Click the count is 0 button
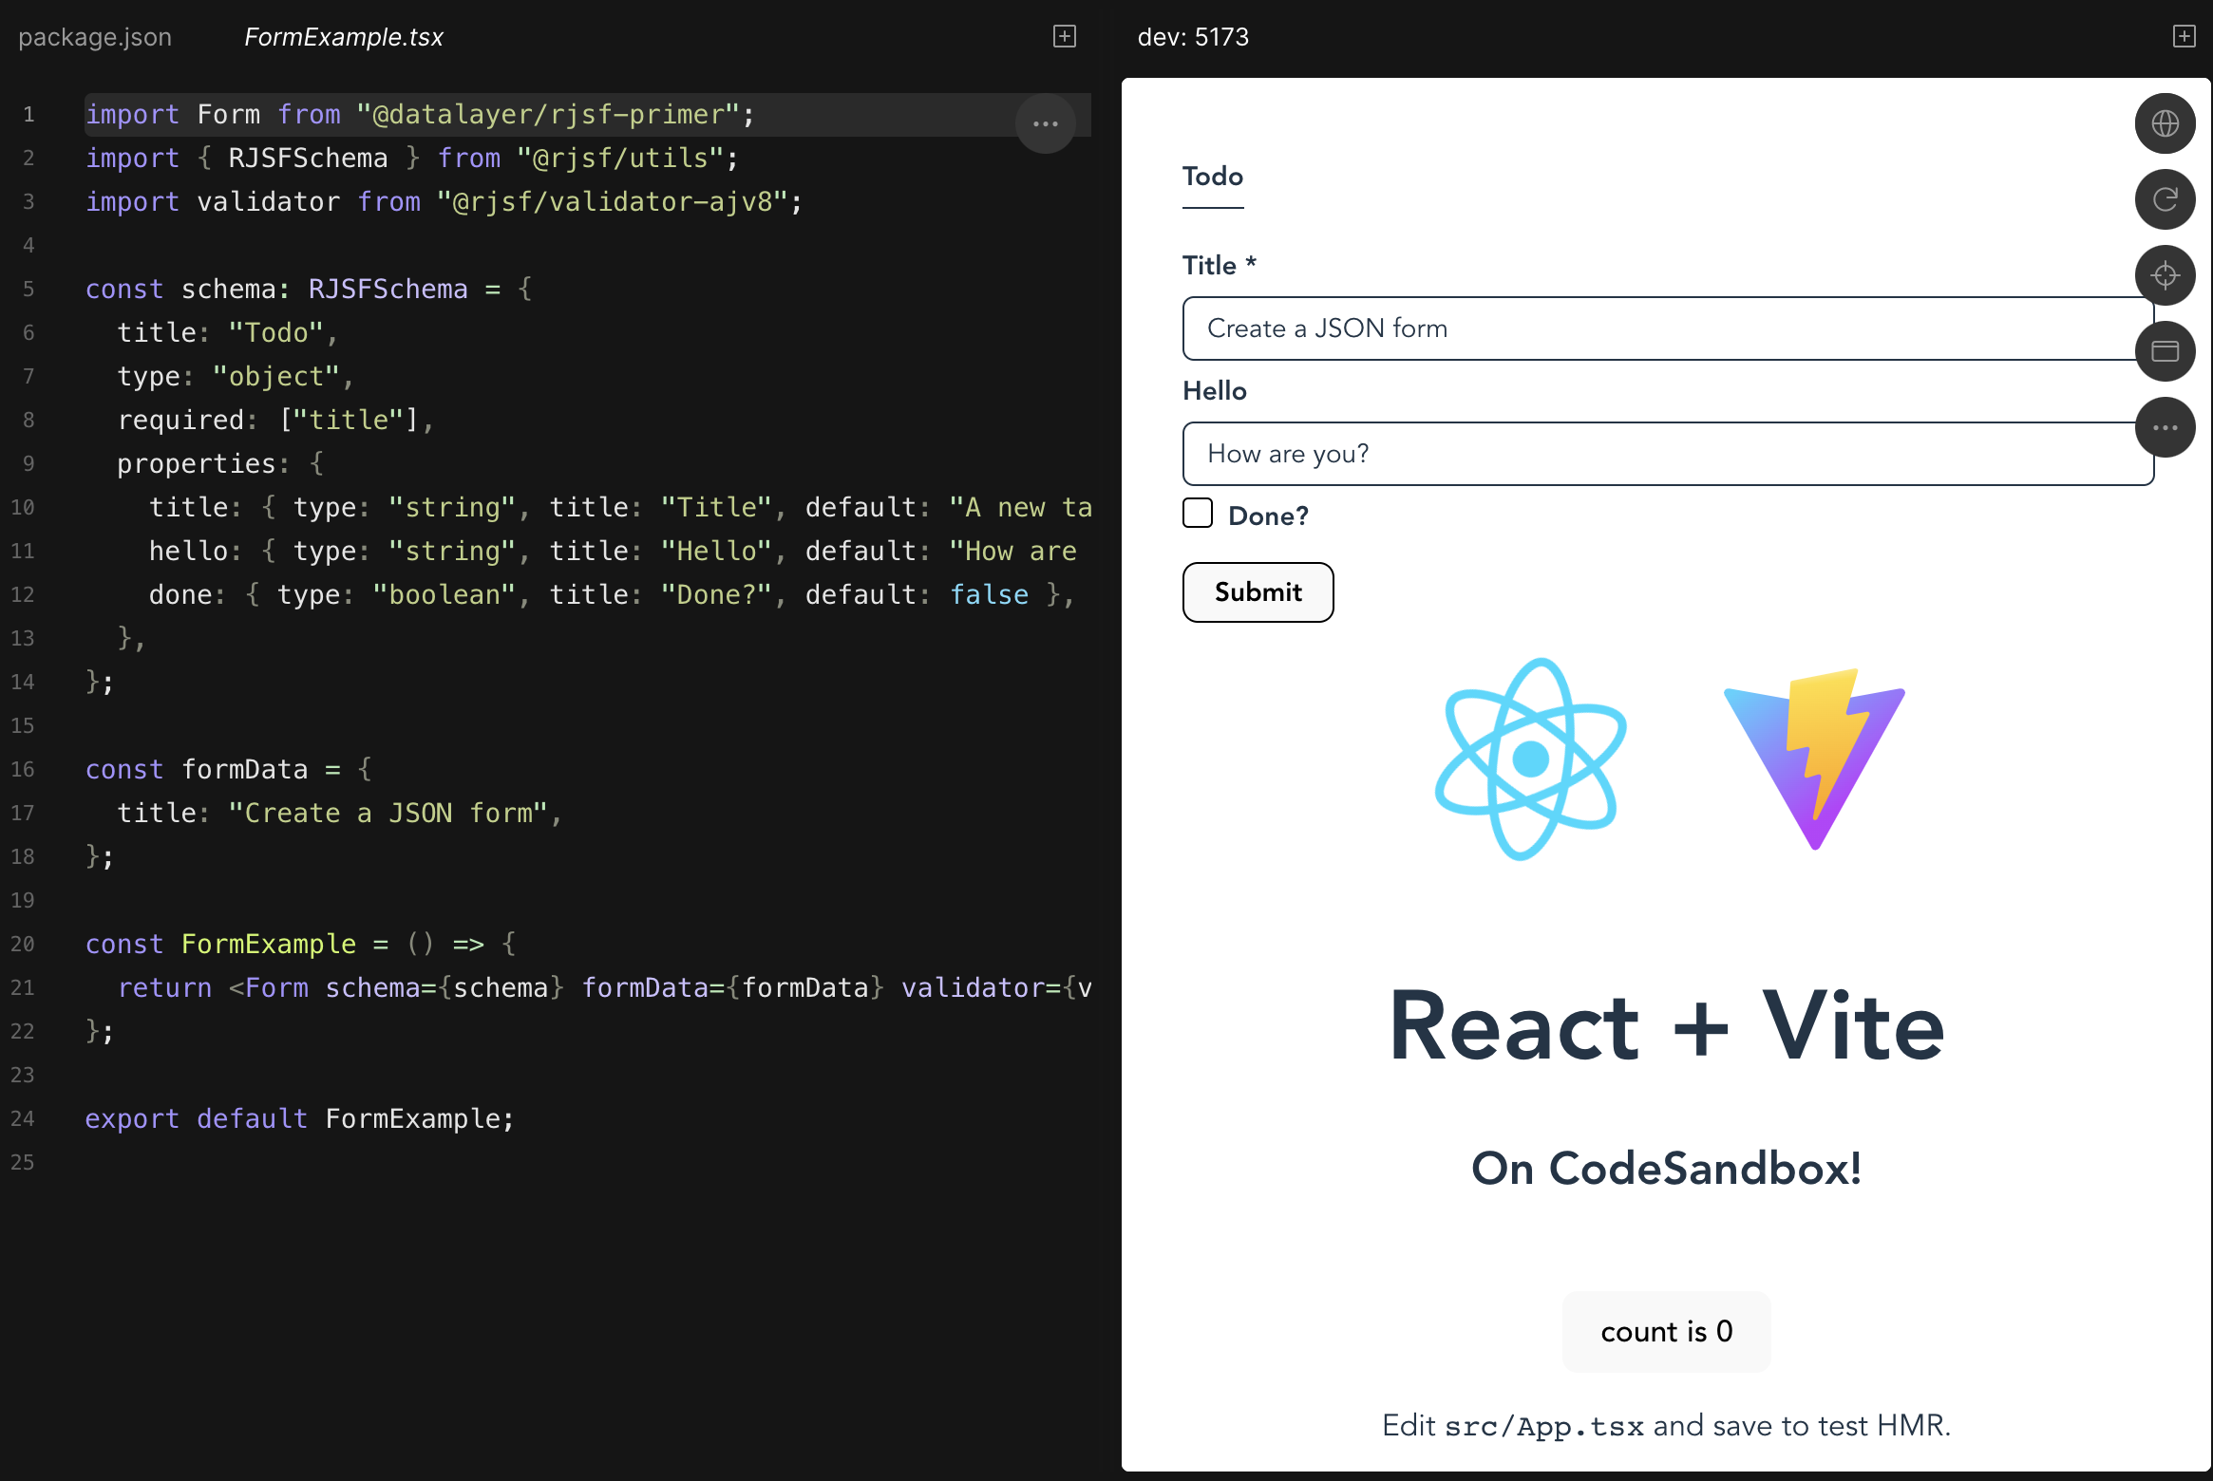 pyautogui.click(x=1666, y=1331)
